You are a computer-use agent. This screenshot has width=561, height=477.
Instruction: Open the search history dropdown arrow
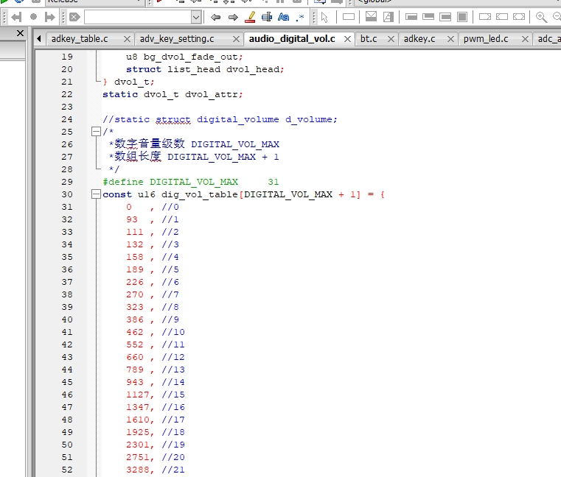[196, 17]
